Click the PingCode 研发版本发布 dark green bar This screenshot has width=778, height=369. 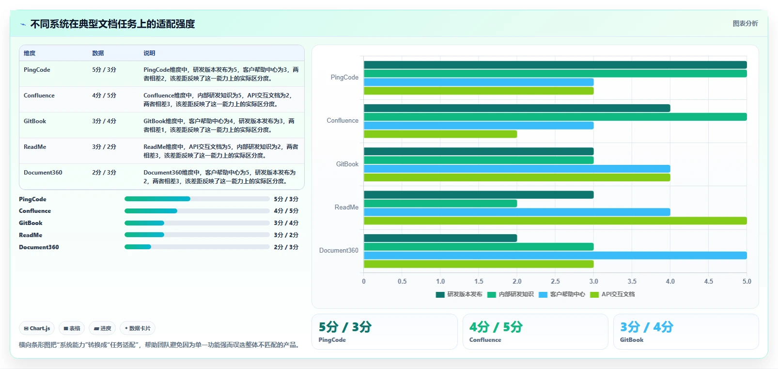click(x=555, y=65)
